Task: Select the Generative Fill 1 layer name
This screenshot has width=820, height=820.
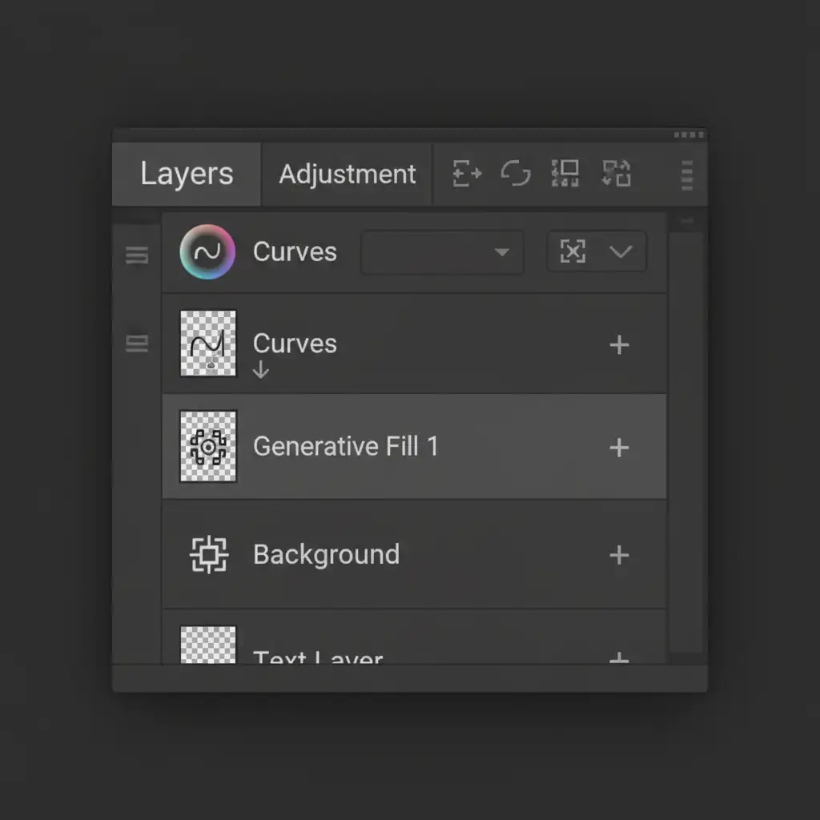Action: pos(345,446)
